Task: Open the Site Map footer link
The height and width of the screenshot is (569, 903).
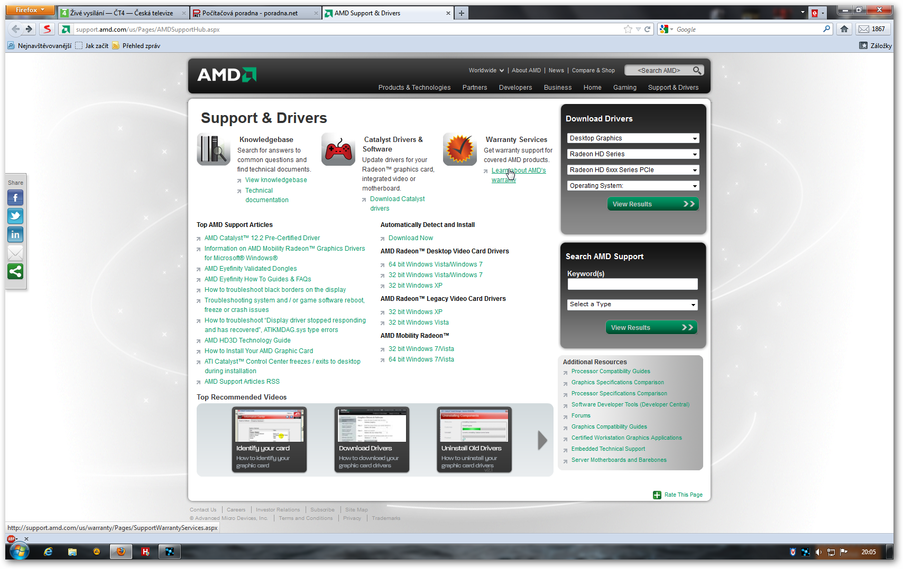Action: coord(356,510)
